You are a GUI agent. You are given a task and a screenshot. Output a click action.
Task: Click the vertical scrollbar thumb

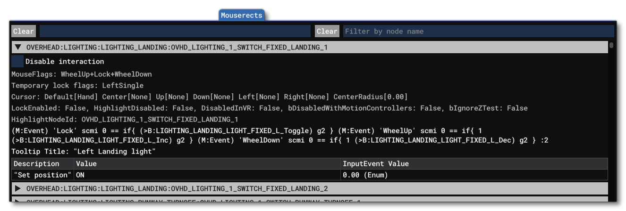[611, 46]
